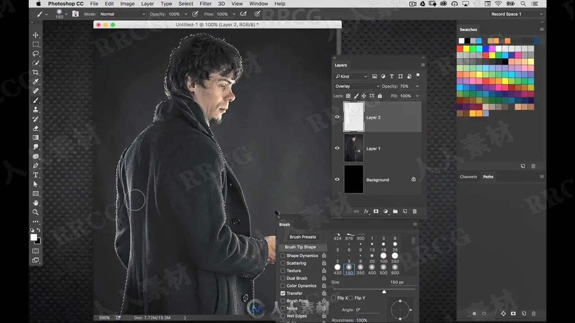Hide Layer 1 visibility eye
This screenshot has height=323, width=575.
click(337, 148)
